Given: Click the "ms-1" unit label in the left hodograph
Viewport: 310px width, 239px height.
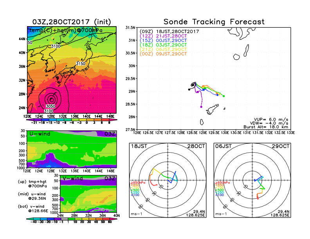Looking at the screenshot, I should (x=137, y=214).
